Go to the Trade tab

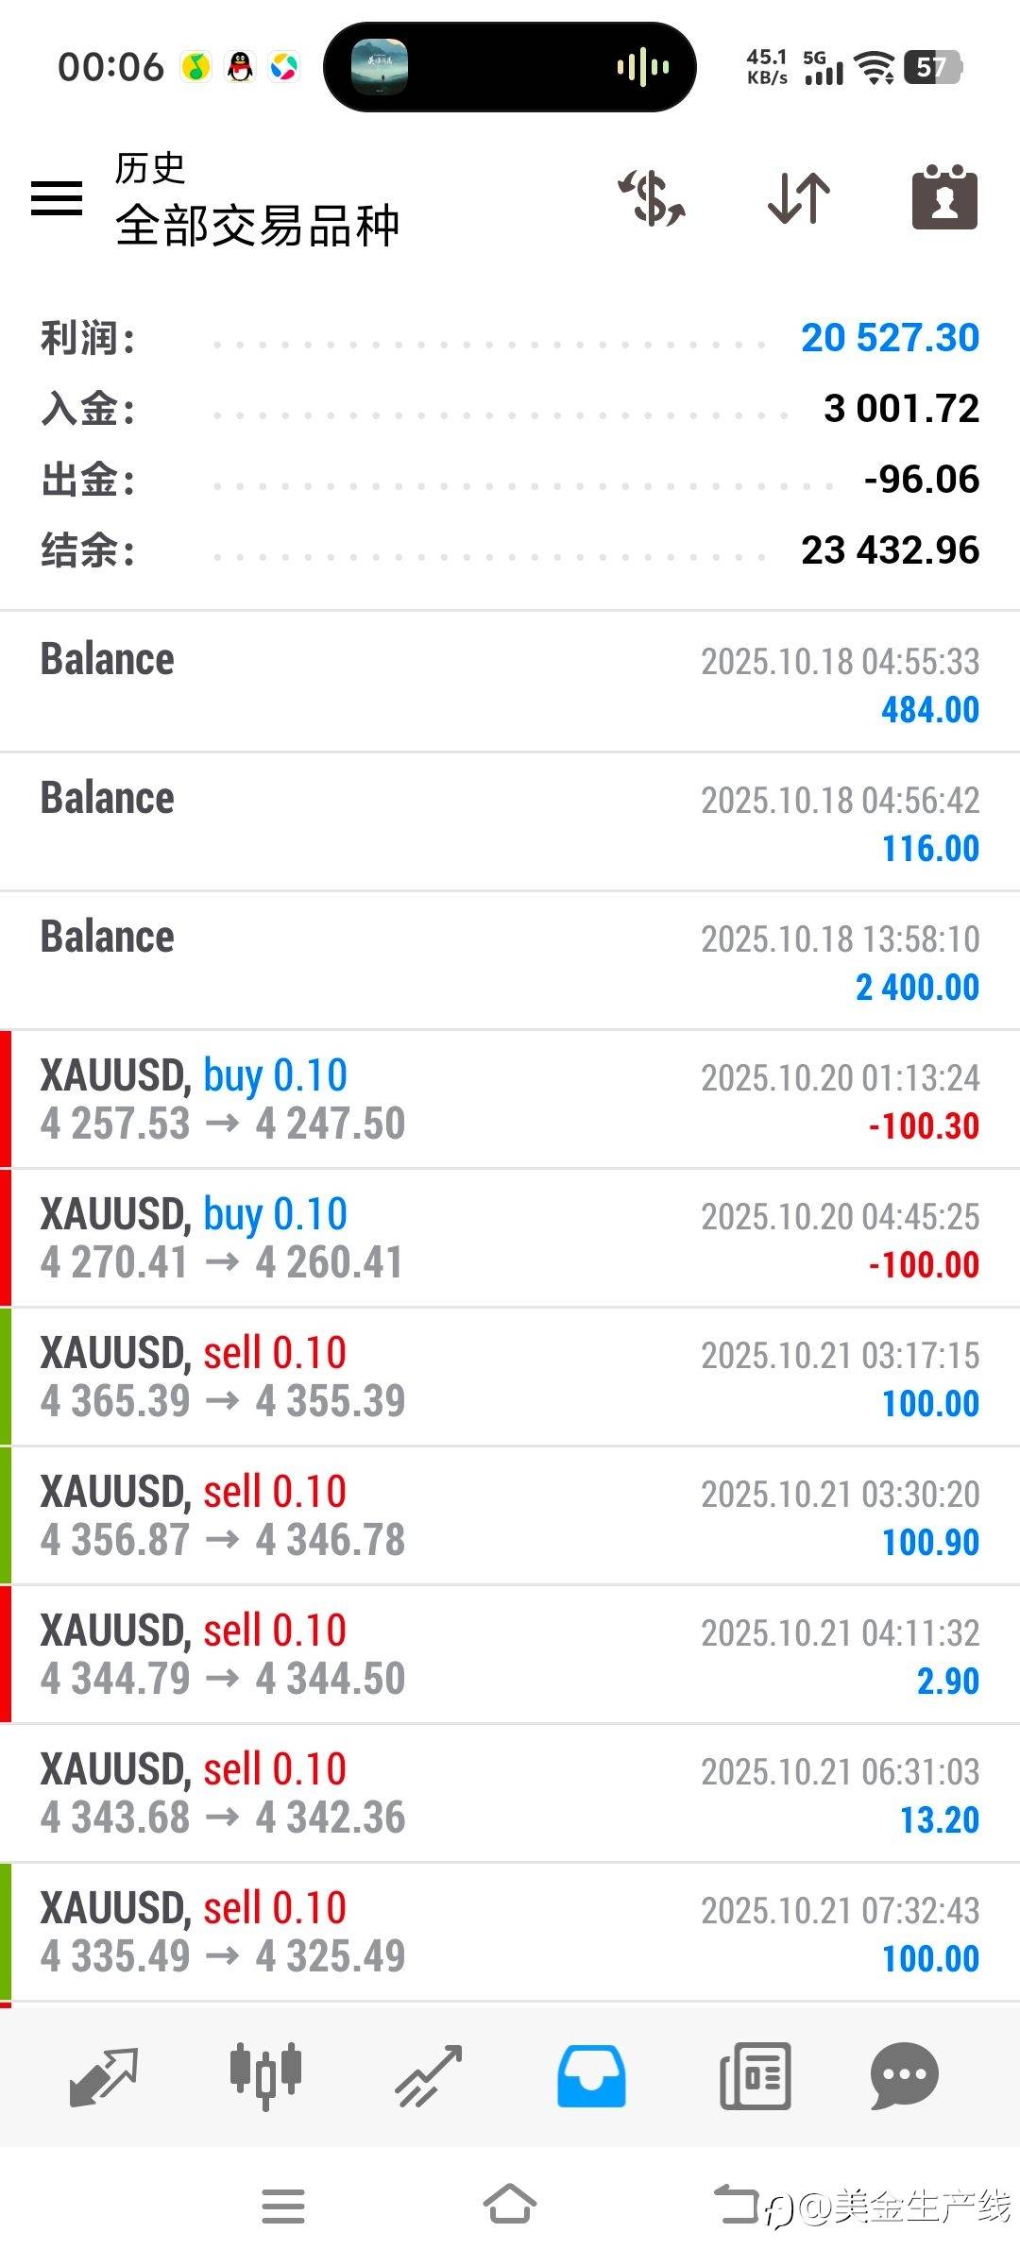pyautogui.click(x=429, y=2076)
